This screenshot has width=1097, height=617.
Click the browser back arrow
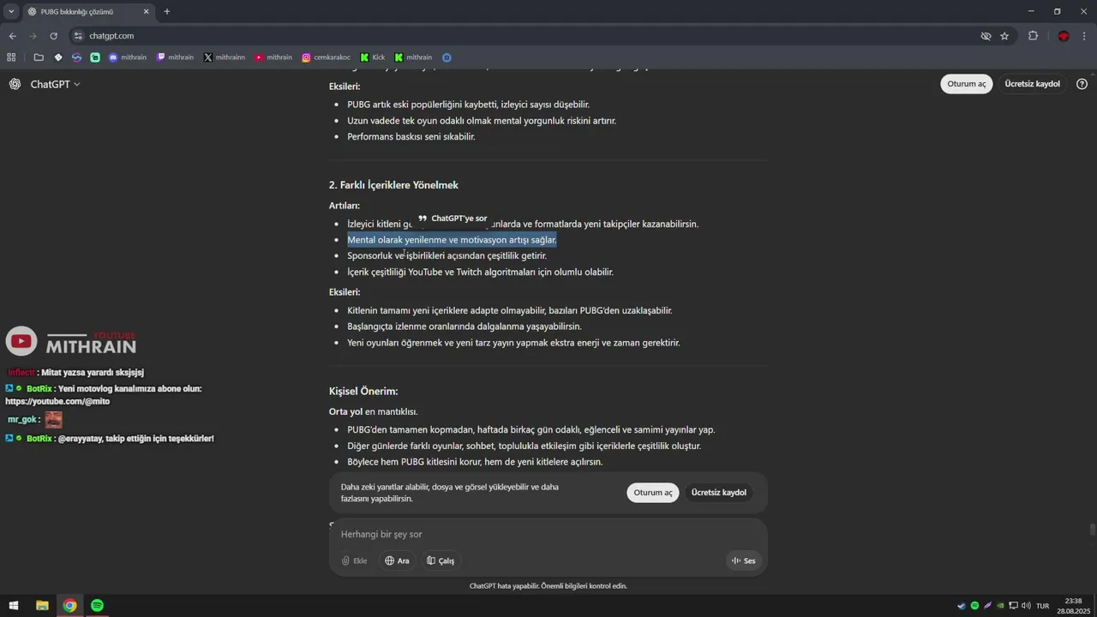[12, 36]
